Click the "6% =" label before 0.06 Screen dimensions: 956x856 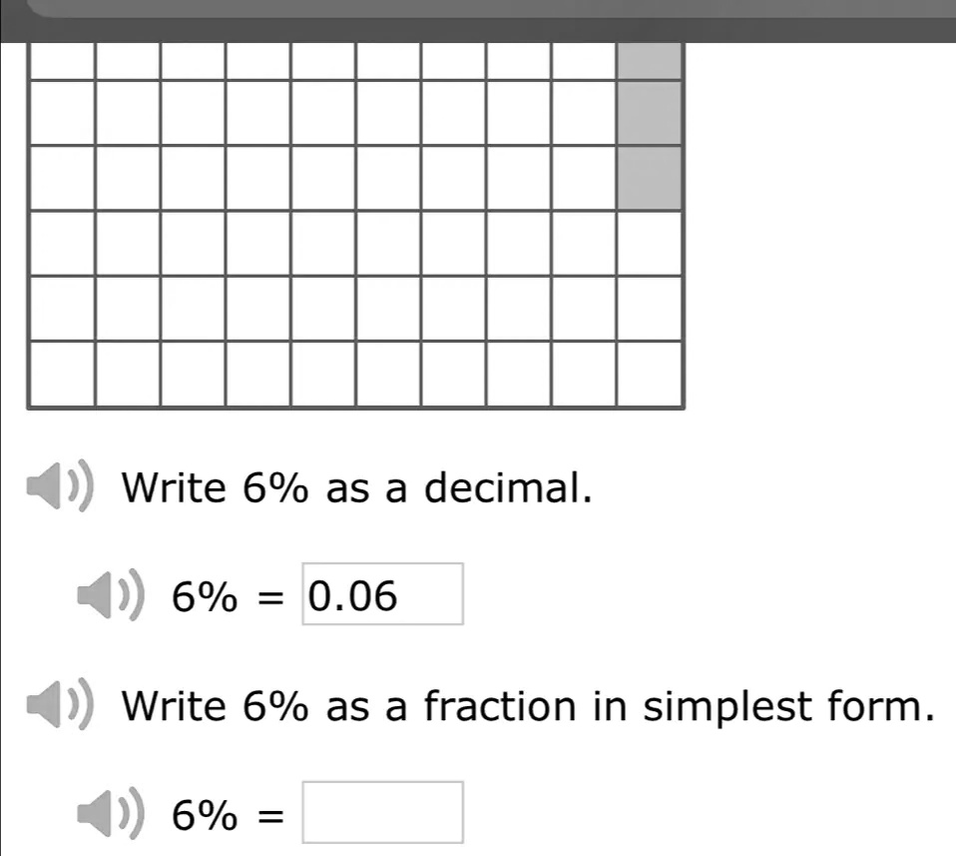tap(229, 597)
